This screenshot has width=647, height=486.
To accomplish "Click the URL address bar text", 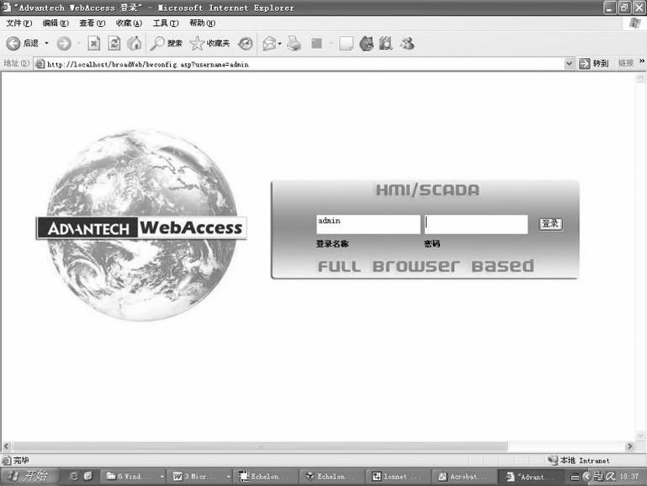I will pos(148,64).
